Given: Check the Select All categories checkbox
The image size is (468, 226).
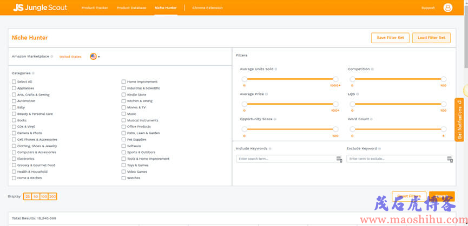Looking at the screenshot, I should [x=14, y=82].
